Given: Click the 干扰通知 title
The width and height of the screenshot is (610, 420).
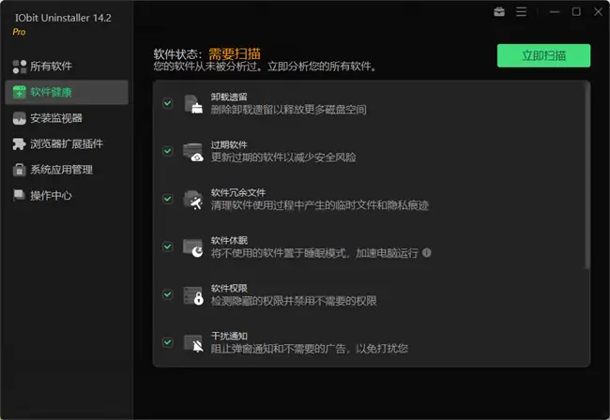Looking at the screenshot, I should tap(229, 336).
